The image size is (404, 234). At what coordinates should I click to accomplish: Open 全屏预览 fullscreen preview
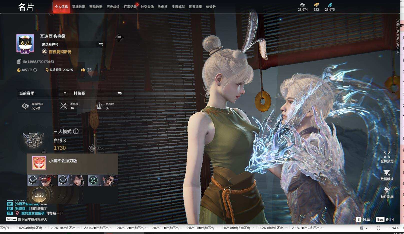(x=387, y=157)
